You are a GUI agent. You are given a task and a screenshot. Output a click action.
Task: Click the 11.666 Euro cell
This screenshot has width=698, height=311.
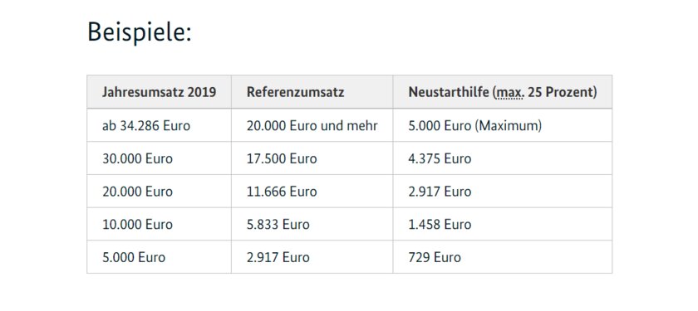tap(312, 191)
